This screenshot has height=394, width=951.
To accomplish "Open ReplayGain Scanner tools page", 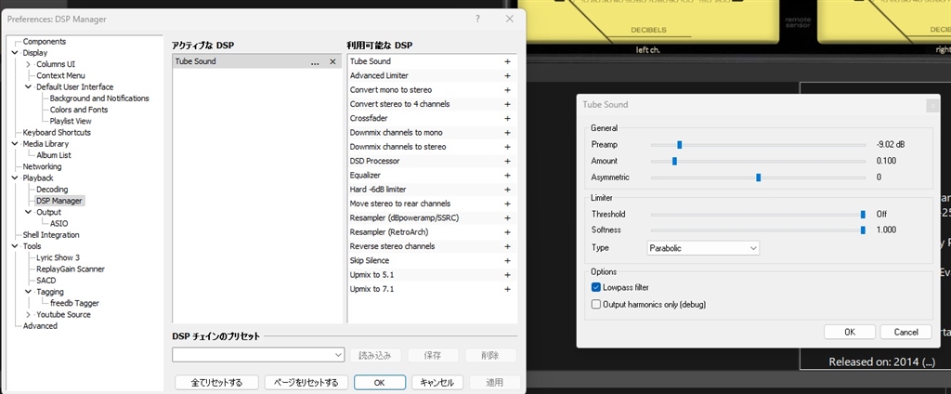I will (71, 269).
